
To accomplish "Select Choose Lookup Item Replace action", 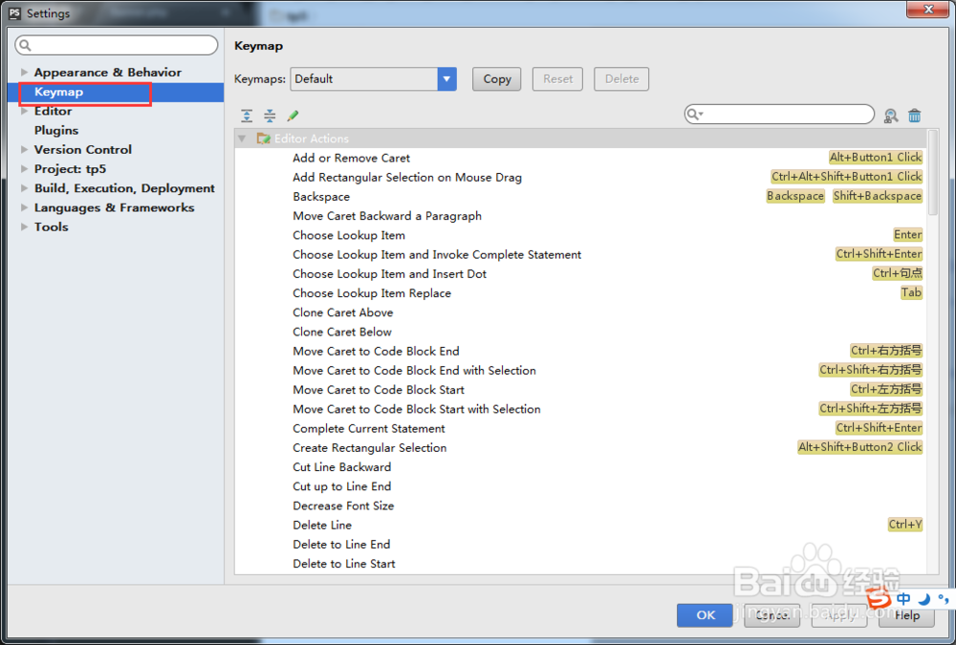I will point(372,293).
